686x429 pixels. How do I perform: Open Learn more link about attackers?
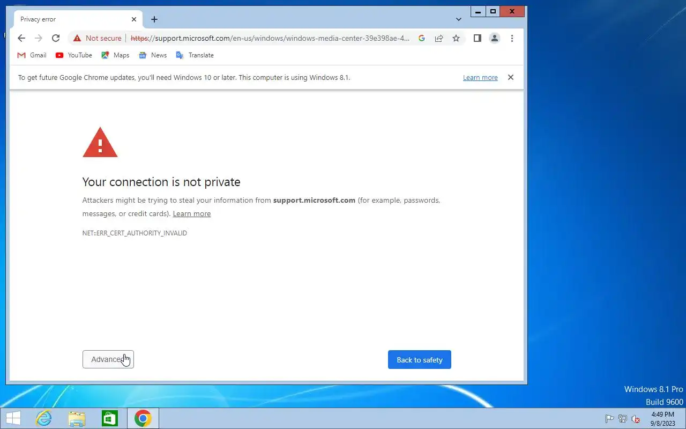click(x=192, y=213)
